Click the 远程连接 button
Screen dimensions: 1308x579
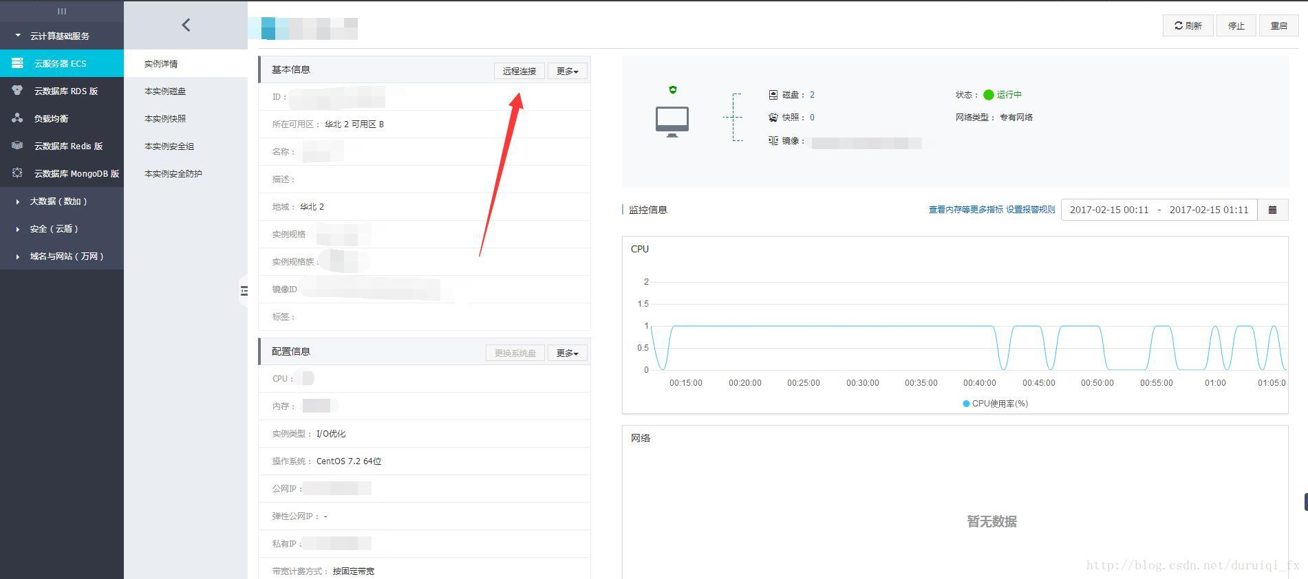click(519, 71)
